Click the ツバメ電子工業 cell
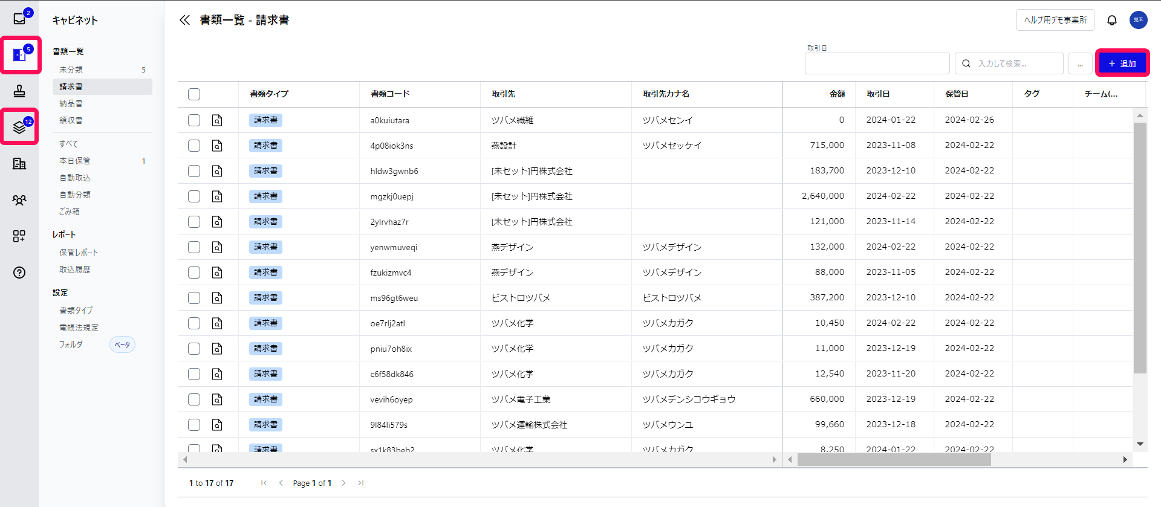 (556, 399)
